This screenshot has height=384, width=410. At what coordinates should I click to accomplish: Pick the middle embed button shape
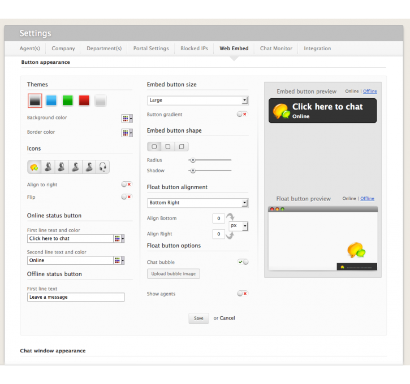coord(168,146)
